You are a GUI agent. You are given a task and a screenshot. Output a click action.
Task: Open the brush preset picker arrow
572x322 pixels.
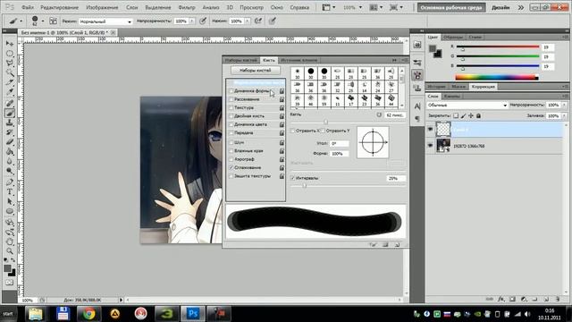tap(43, 21)
